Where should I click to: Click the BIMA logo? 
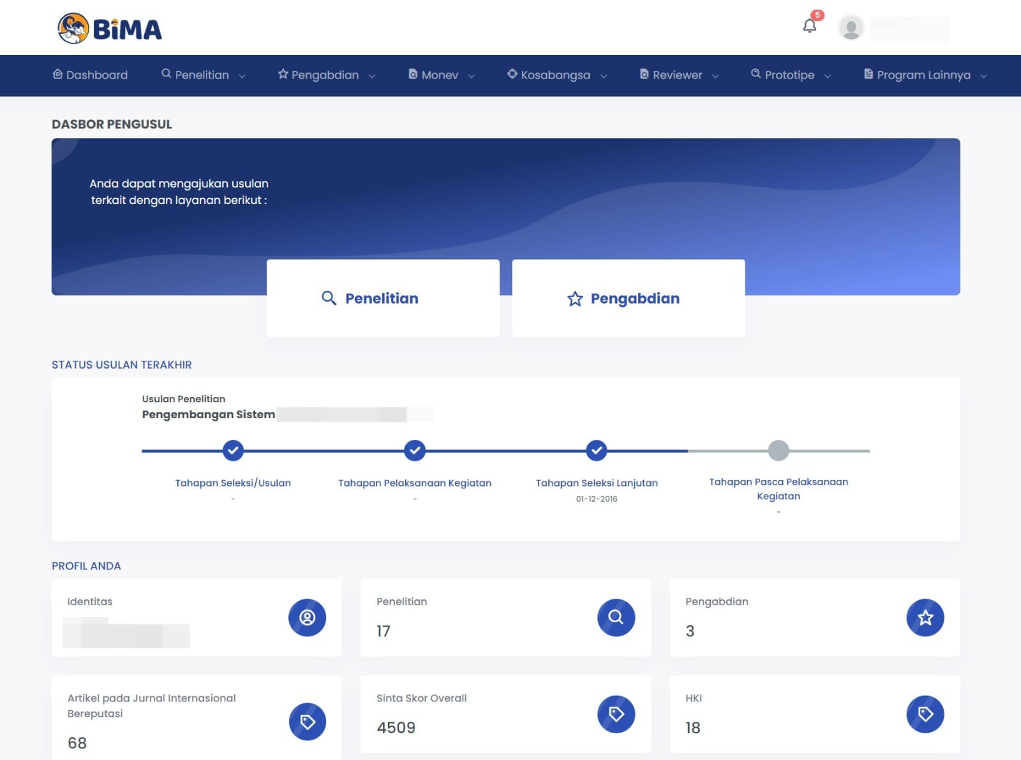(108, 28)
